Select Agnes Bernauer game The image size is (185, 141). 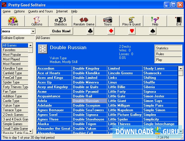(x=54, y=110)
